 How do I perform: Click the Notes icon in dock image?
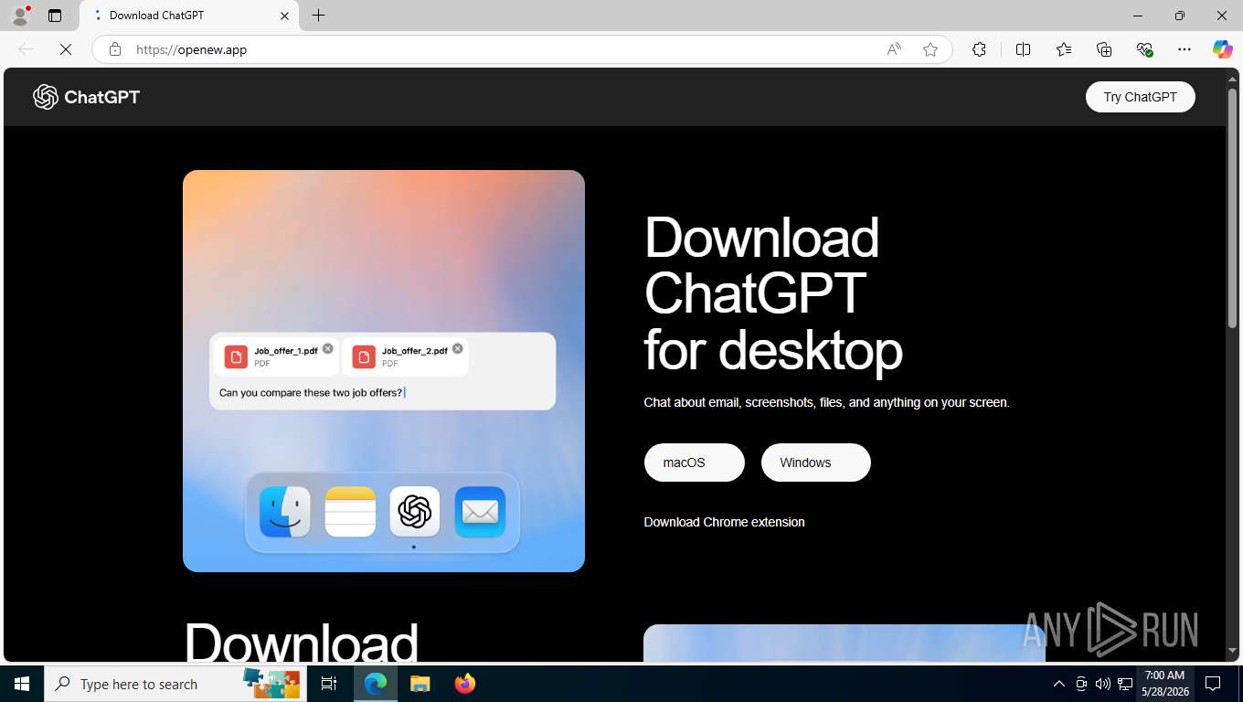[350, 512]
